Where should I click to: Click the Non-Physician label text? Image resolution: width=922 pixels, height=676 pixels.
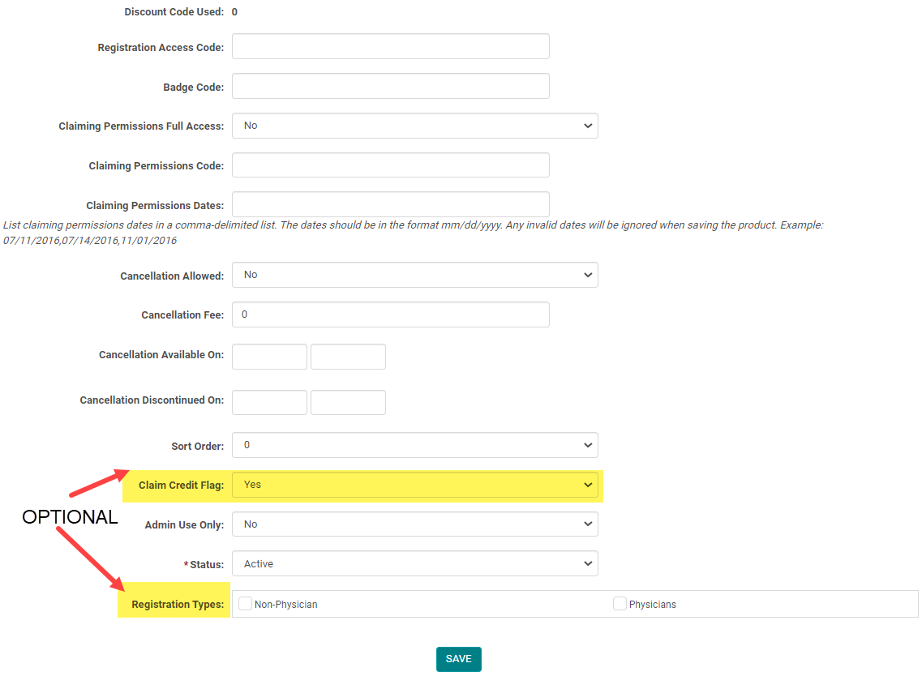click(x=285, y=605)
